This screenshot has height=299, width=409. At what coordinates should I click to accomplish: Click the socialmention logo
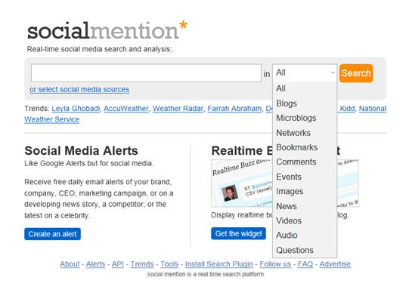pos(107,30)
